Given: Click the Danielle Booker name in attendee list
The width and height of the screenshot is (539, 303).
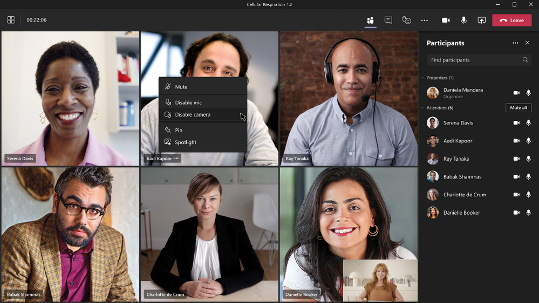Looking at the screenshot, I should click(462, 212).
